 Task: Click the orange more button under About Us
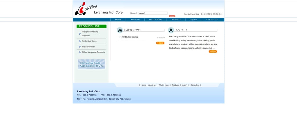tap(213, 51)
